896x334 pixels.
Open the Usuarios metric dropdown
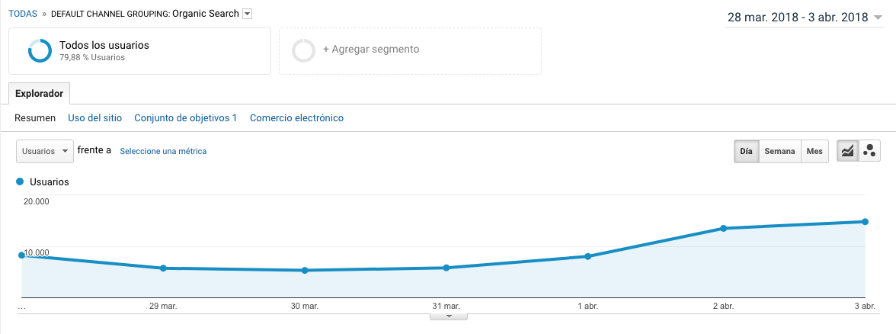point(45,151)
